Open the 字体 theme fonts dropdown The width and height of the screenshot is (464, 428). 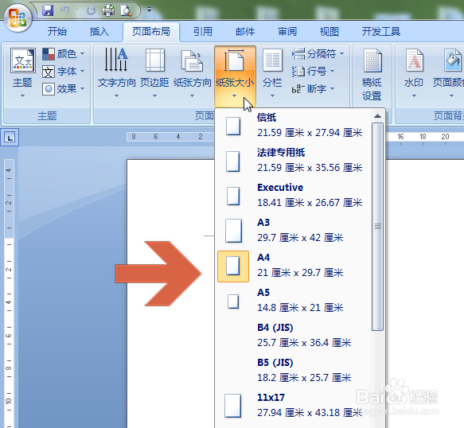coord(64,72)
